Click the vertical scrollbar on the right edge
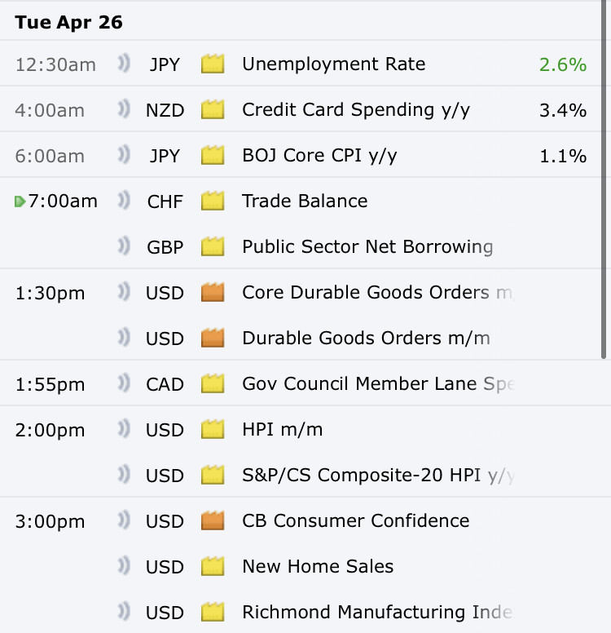The height and width of the screenshot is (633, 611). coord(604,179)
